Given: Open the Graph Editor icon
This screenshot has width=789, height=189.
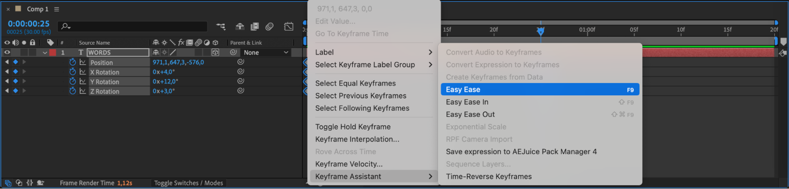Looking at the screenshot, I should 289,26.
